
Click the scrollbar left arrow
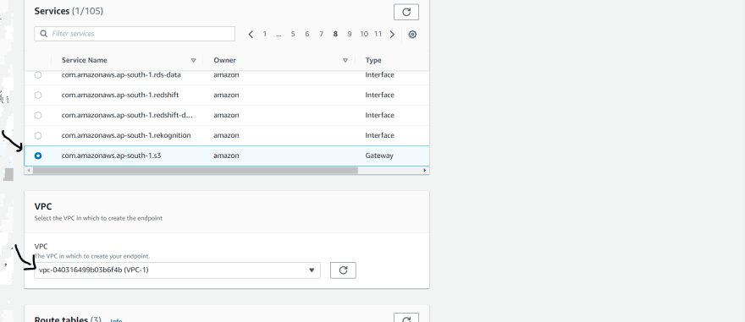29,170
